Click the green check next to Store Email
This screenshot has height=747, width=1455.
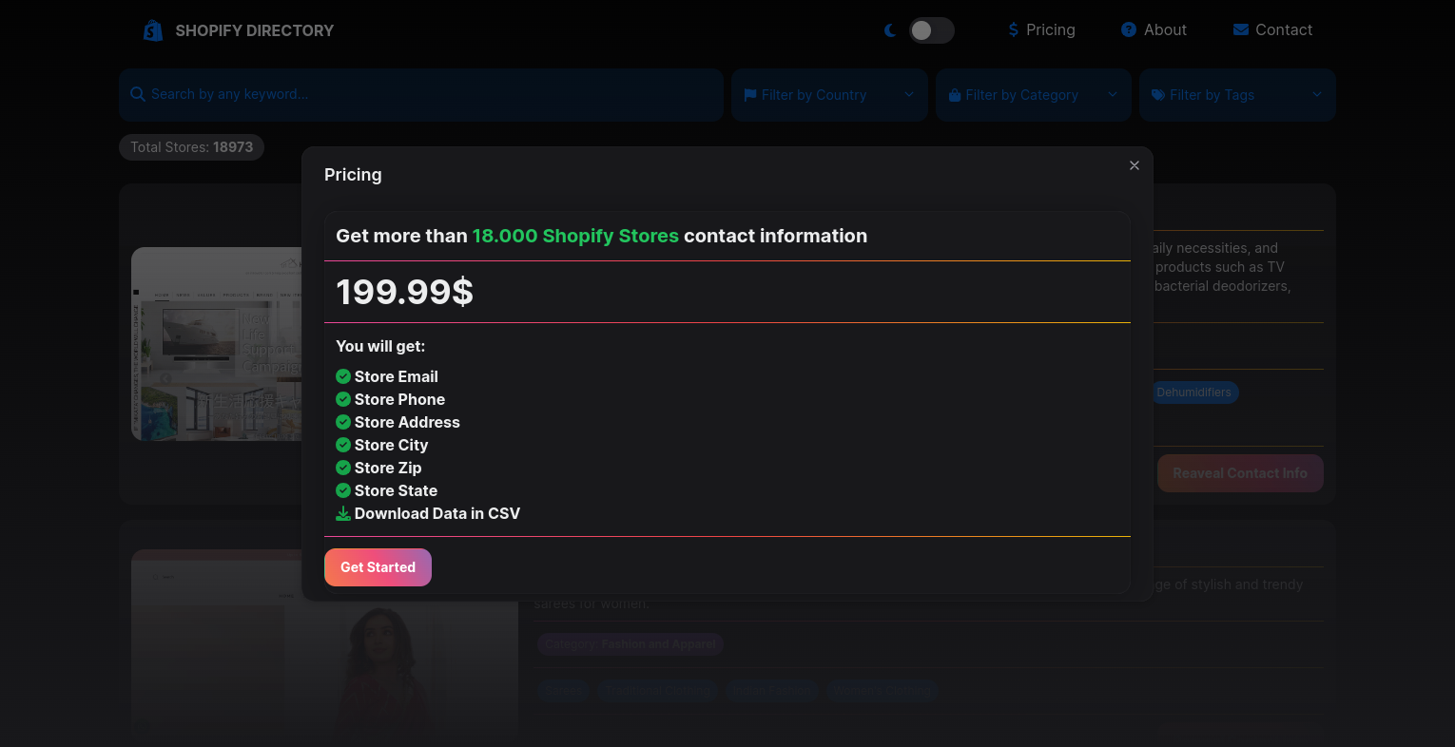point(343,376)
